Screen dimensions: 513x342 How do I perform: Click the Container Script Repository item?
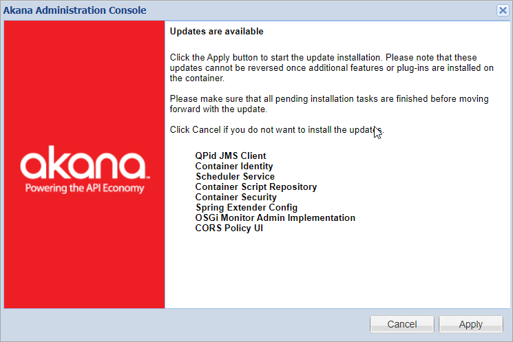(x=255, y=187)
